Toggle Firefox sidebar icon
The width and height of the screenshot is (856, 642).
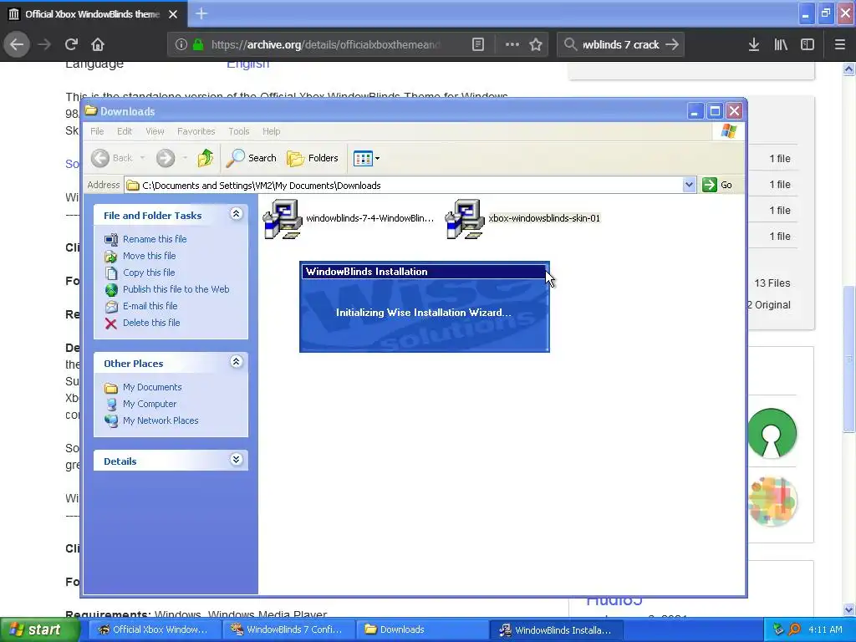(808, 44)
